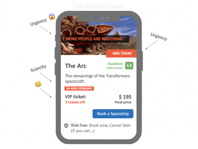This screenshot has width=198, height=149.
Task: Click the Scarcity annotation label
Action: [x=38, y=69]
